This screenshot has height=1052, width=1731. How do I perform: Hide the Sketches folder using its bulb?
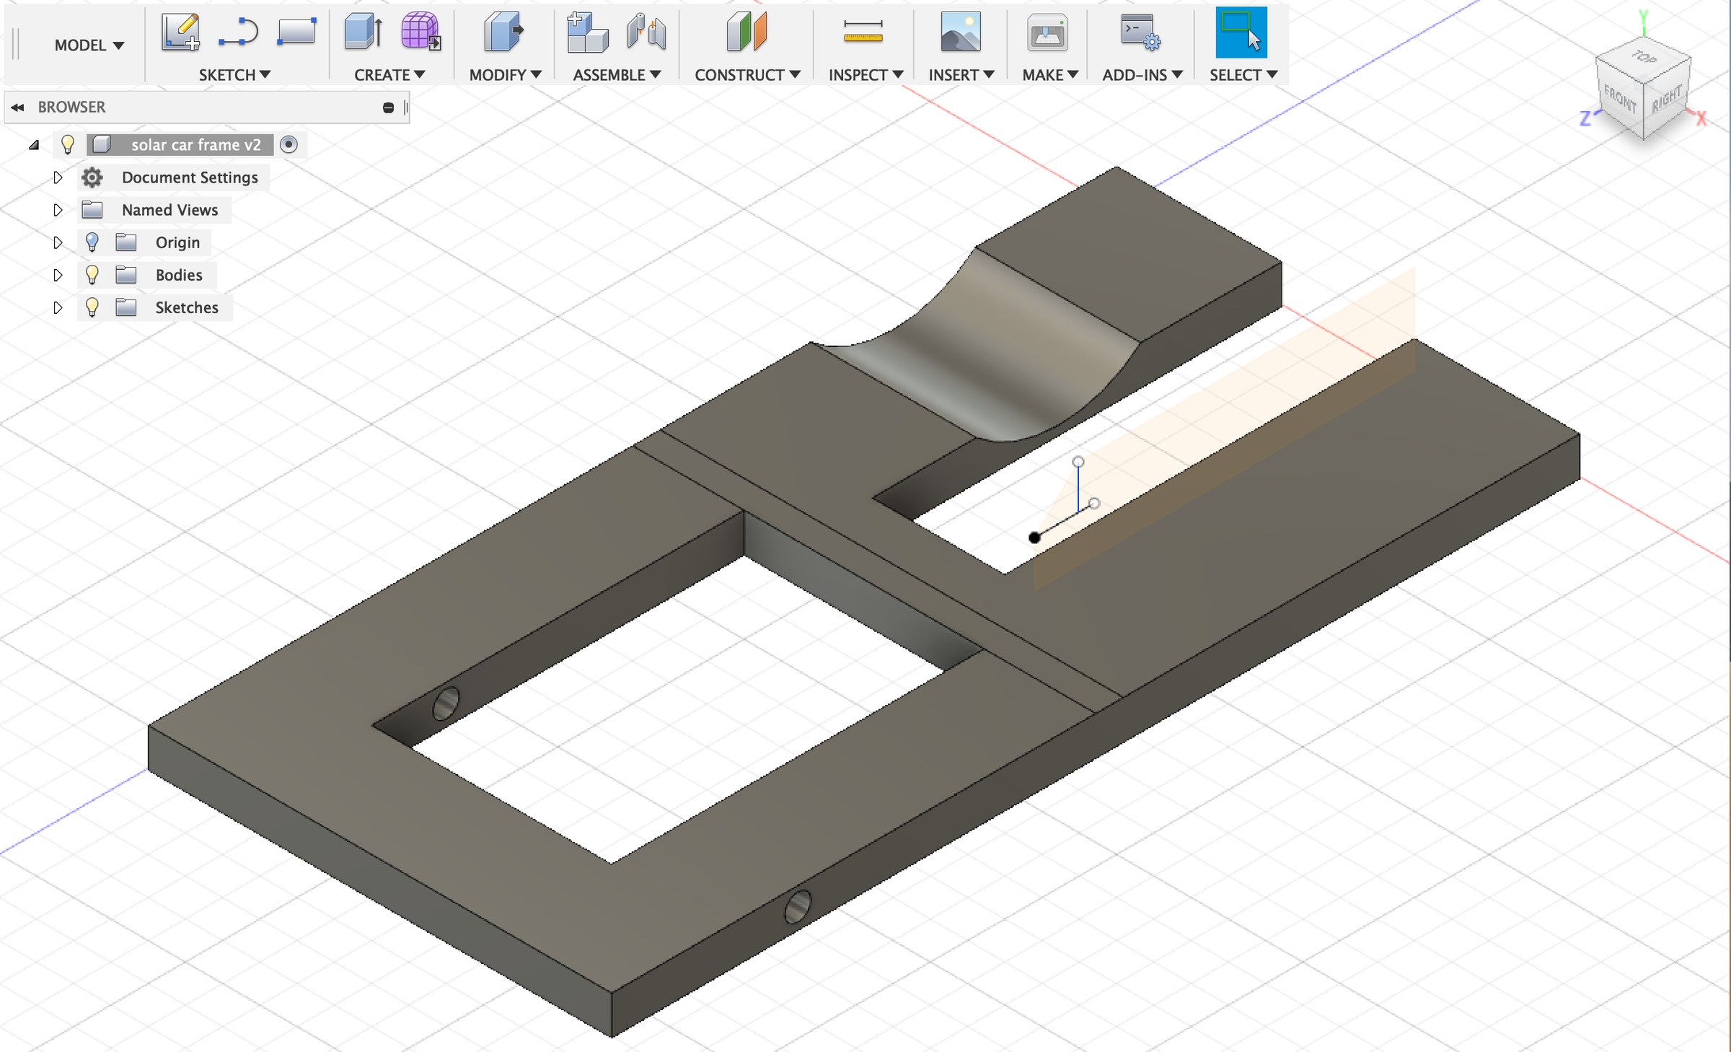[x=92, y=307]
